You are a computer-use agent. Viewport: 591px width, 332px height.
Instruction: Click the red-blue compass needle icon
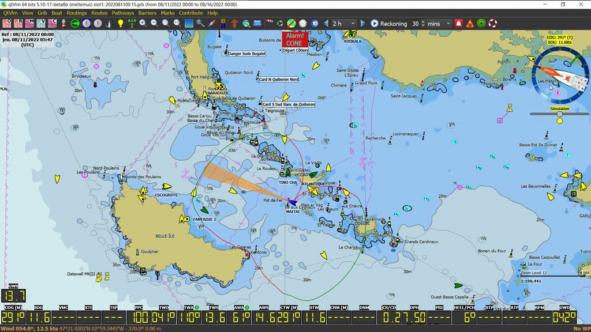(x=212, y=23)
